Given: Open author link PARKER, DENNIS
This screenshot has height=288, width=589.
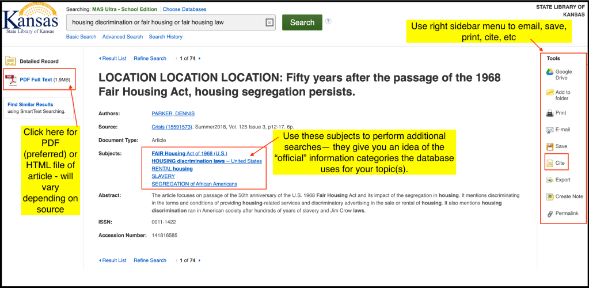Looking at the screenshot, I should 173,113.
